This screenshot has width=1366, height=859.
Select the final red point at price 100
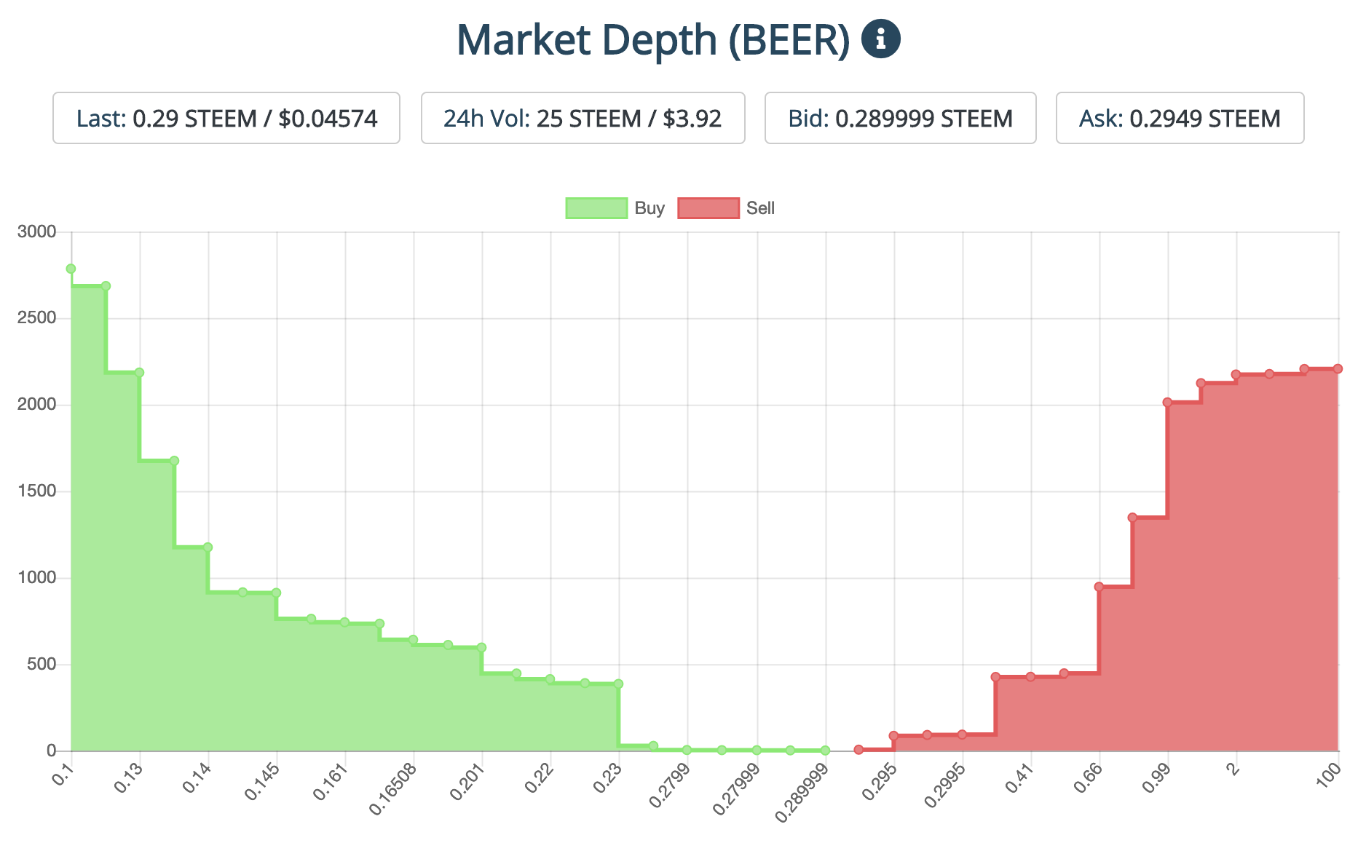click(1338, 369)
